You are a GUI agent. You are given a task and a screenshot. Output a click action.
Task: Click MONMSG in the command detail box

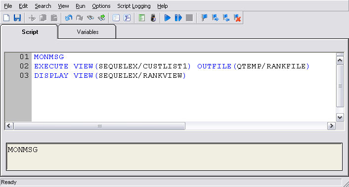pos(23,150)
